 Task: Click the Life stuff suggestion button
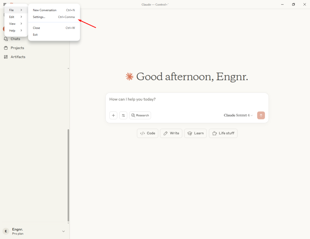tap(223, 133)
